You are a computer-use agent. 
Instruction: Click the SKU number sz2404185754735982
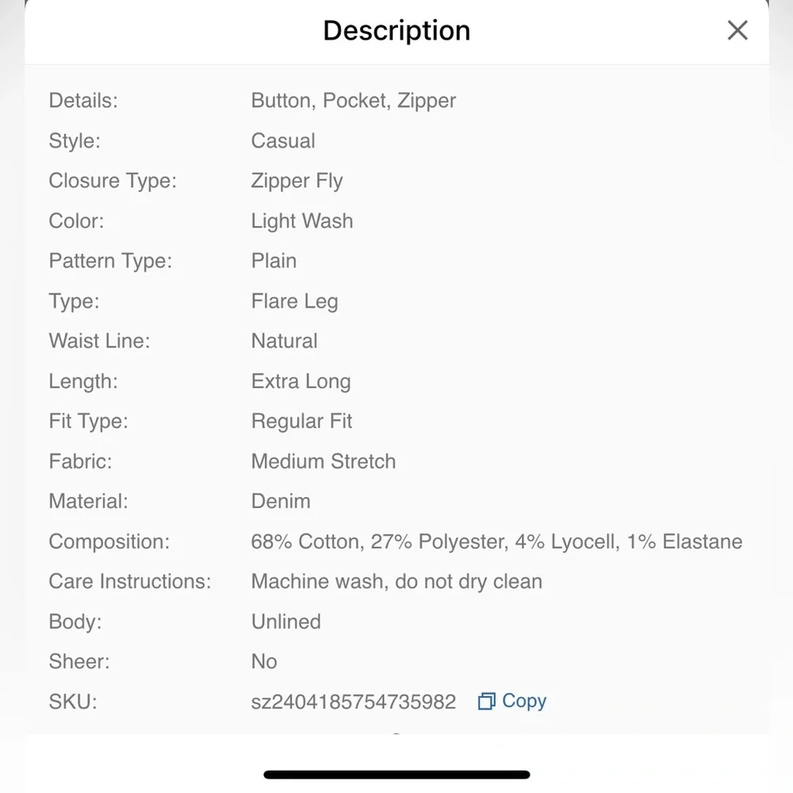point(354,702)
